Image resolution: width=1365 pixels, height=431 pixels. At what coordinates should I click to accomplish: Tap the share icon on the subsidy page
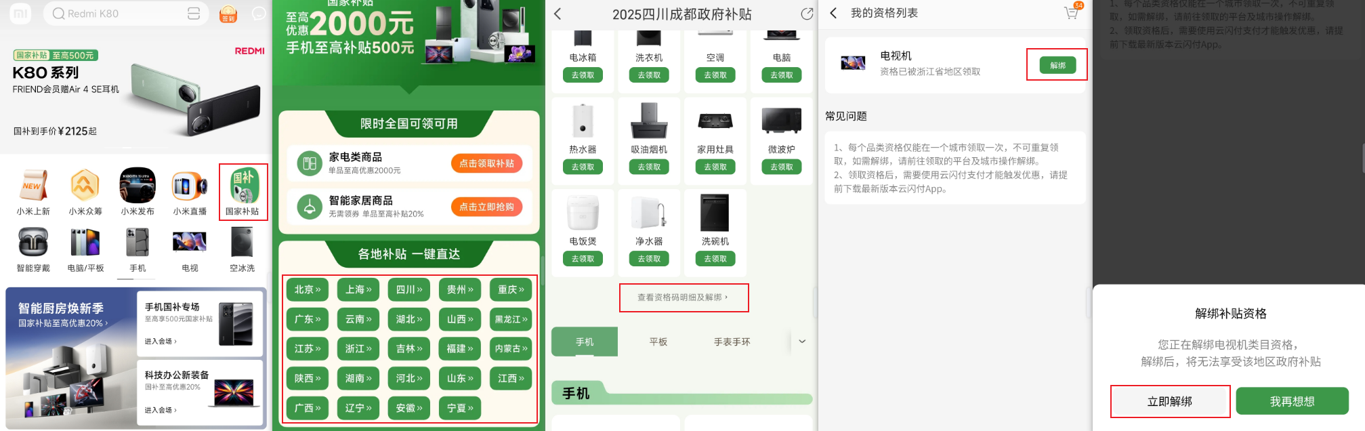[806, 14]
